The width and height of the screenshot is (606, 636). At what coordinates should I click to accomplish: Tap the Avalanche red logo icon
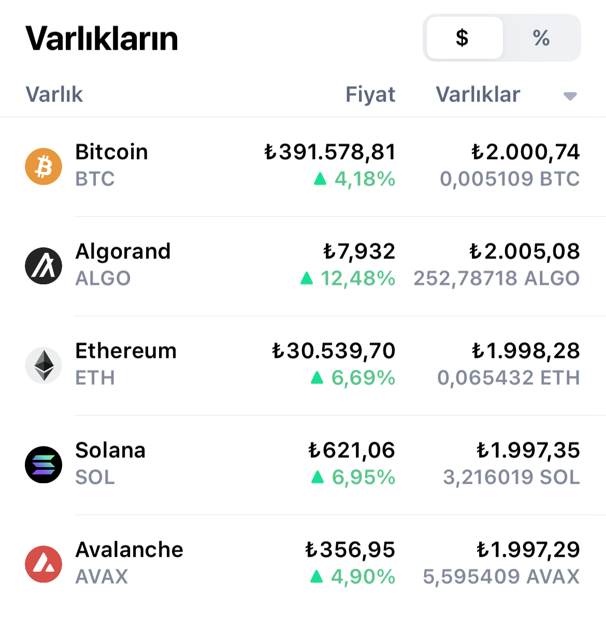(44, 564)
